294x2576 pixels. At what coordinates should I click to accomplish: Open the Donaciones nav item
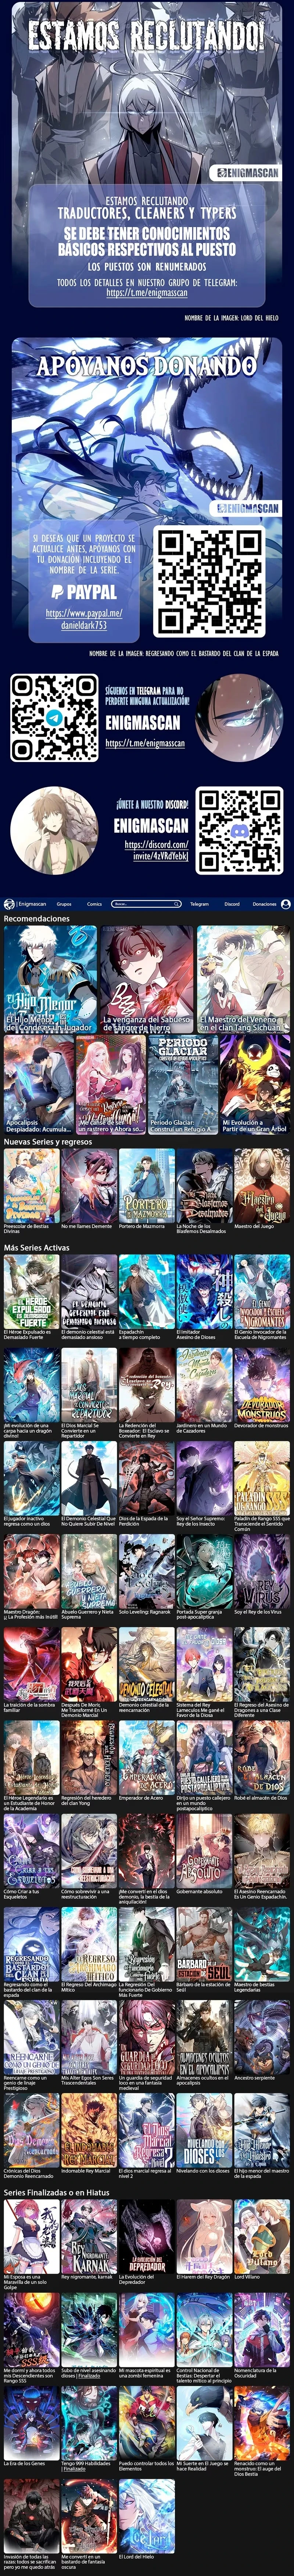[264, 904]
